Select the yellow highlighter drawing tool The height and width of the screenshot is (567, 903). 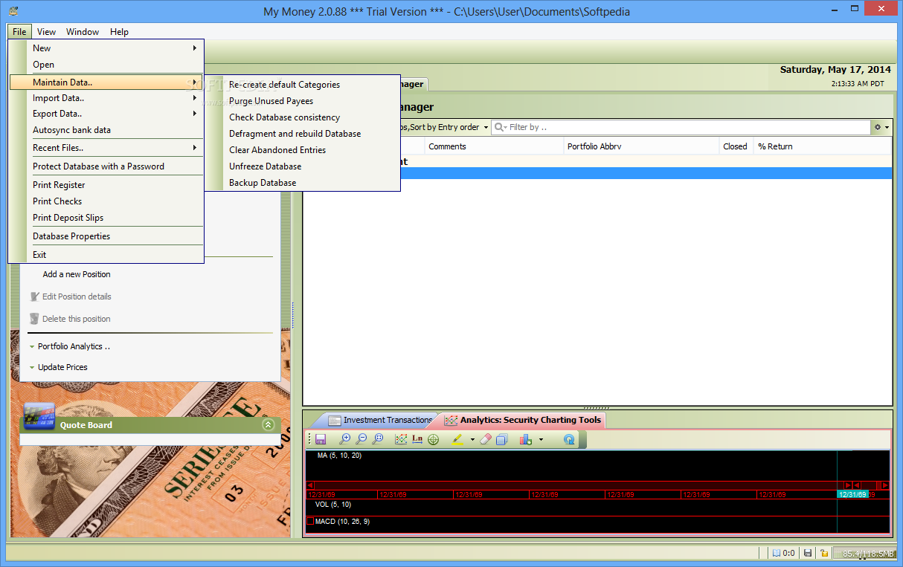pyautogui.click(x=457, y=439)
